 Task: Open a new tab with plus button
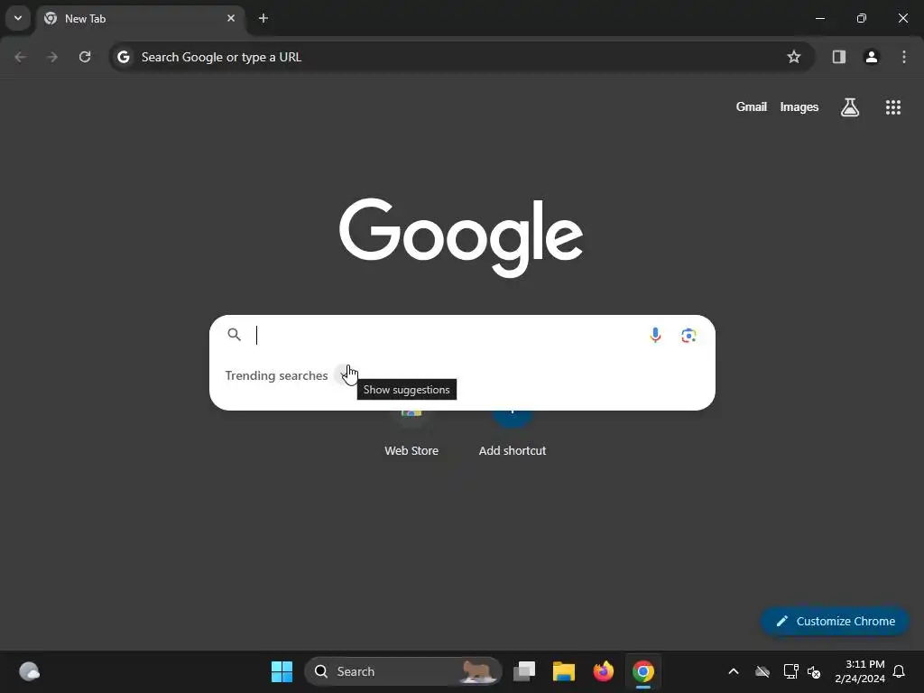point(263,18)
